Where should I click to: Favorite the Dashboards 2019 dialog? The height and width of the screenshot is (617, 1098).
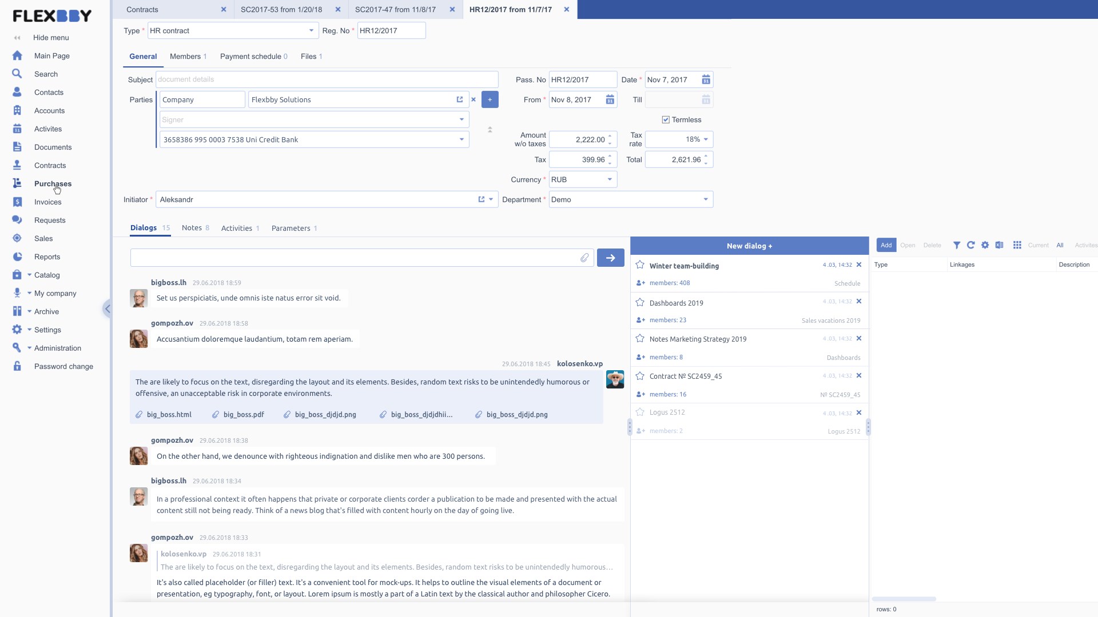(x=640, y=302)
